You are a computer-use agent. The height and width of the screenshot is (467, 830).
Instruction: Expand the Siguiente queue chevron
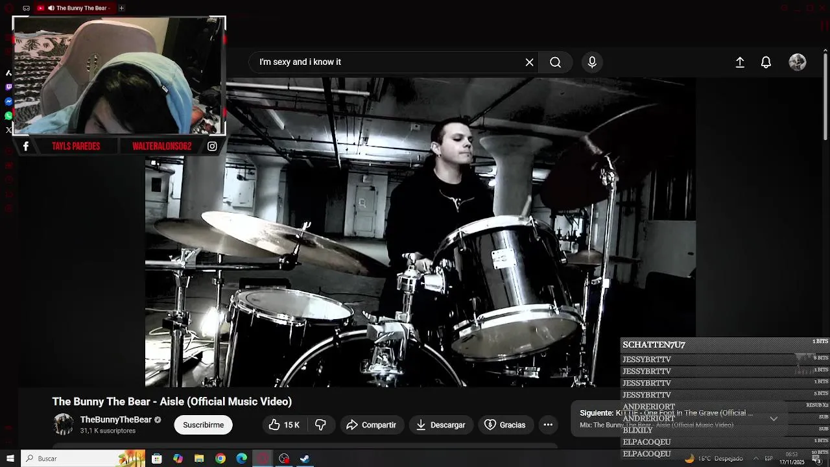[x=774, y=419]
